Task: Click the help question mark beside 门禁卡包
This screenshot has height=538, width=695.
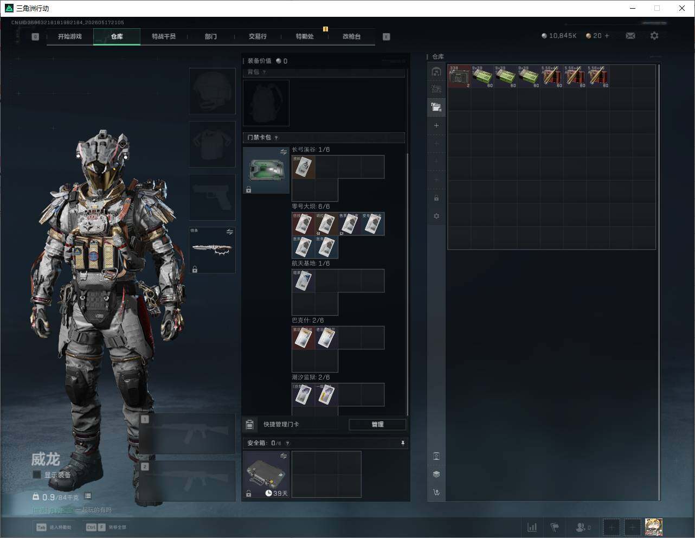Action: coord(276,138)
